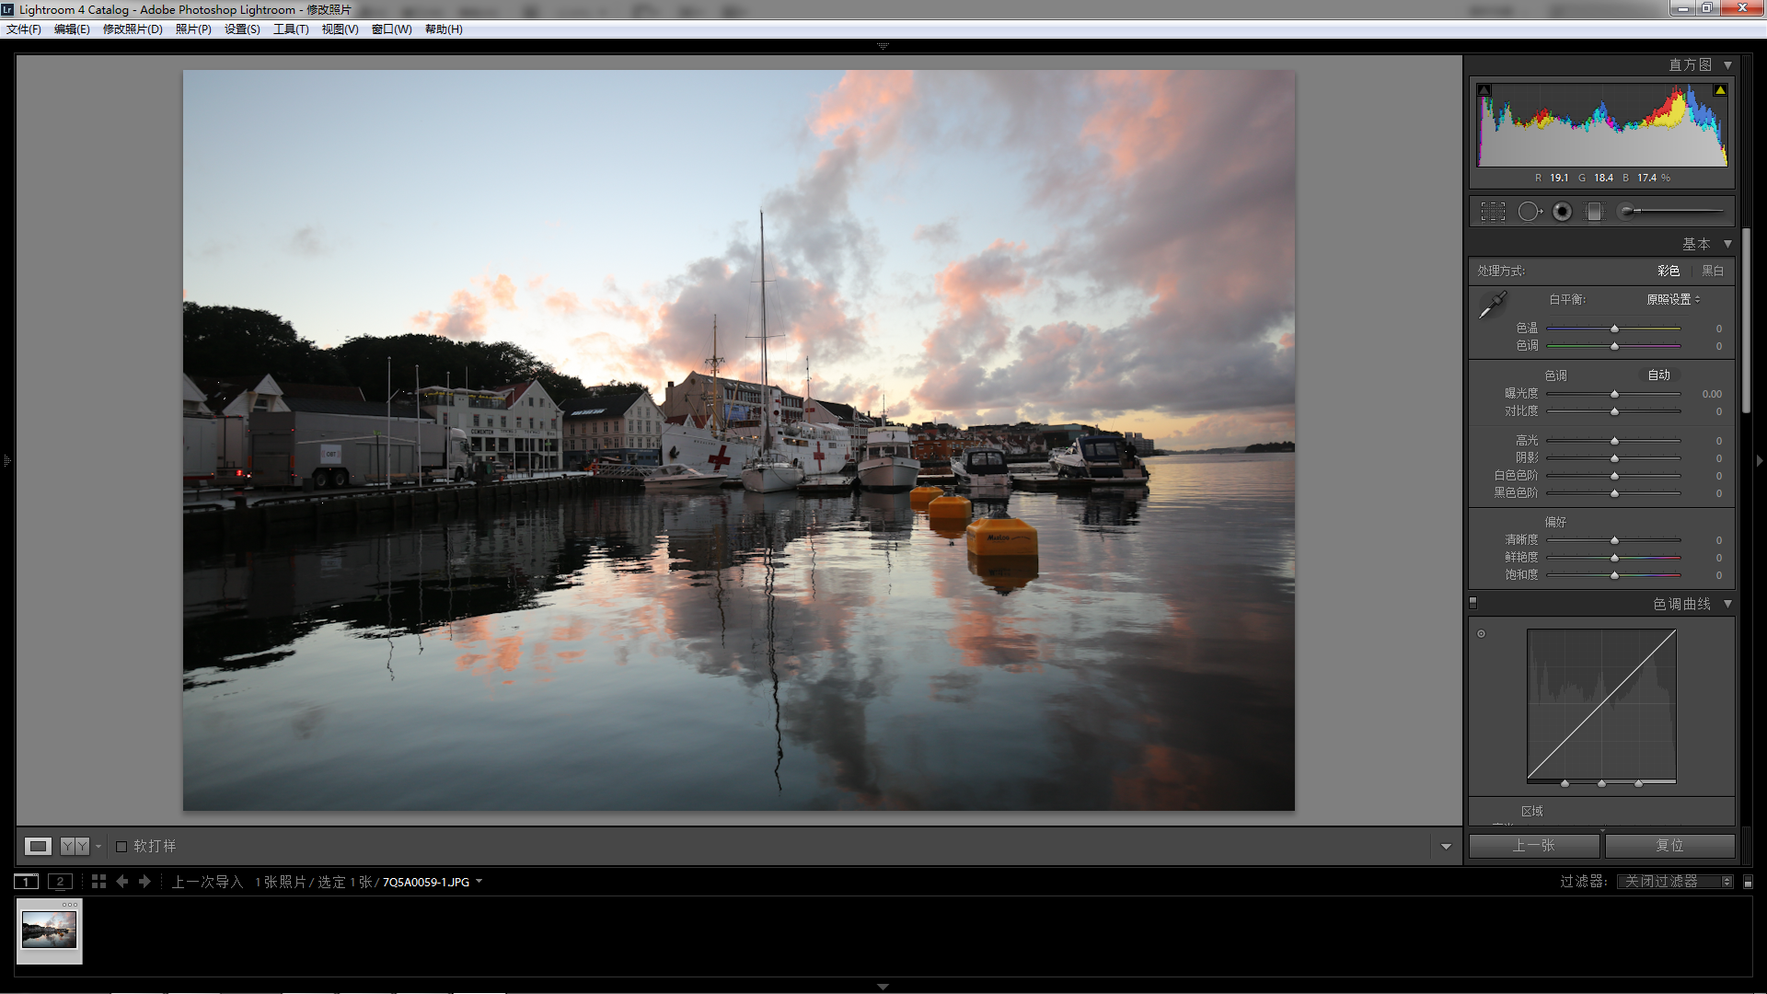
Task: Open the 修改照片(D) menu
Action: 133,29
